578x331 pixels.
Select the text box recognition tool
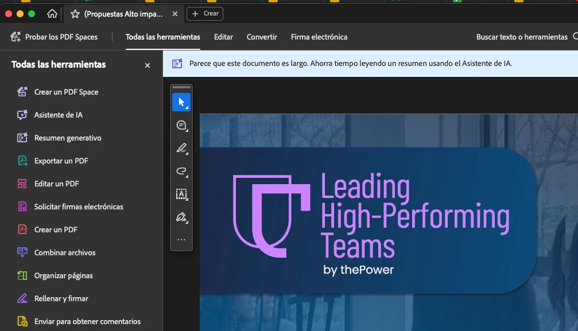181,194
